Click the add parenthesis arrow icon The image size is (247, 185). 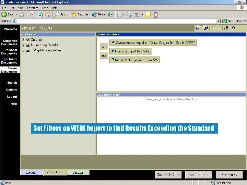point(213,28)
